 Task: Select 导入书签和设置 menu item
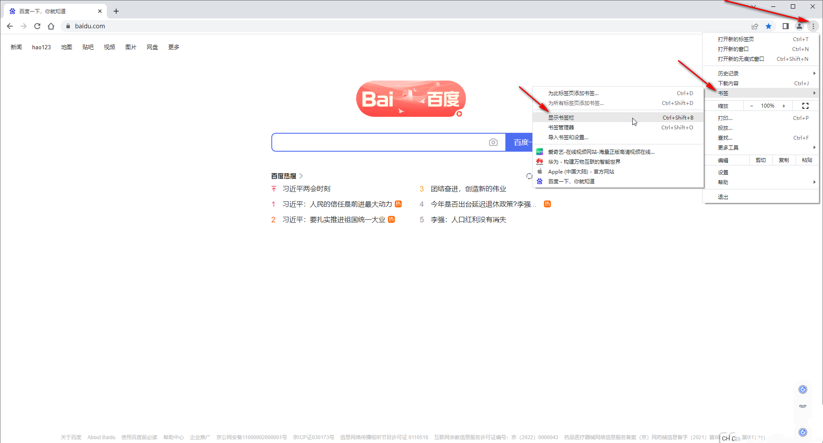(618, 137)
